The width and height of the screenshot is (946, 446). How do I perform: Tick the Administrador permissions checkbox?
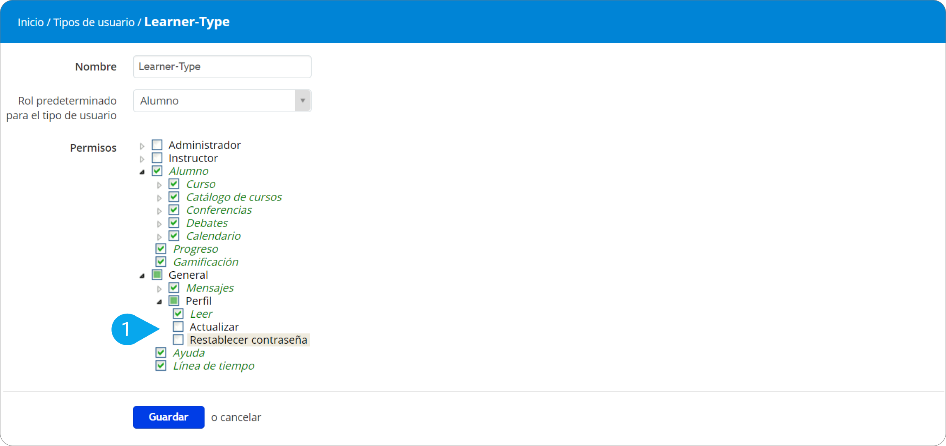(x=157, y=145)
